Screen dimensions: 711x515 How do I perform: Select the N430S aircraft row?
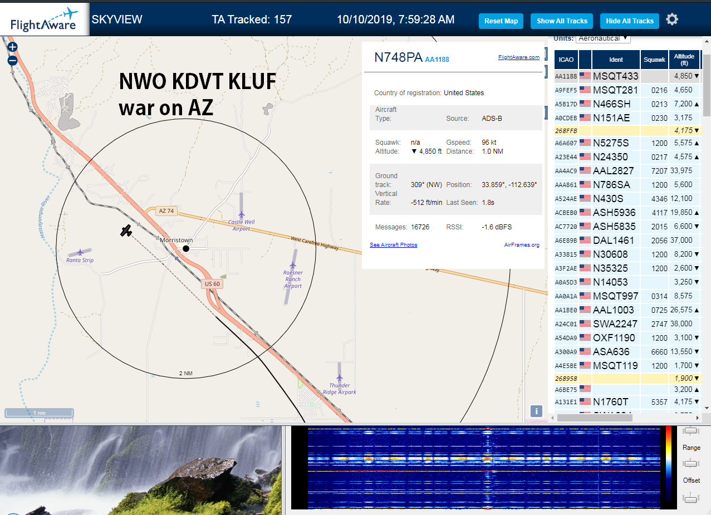click(627, 198)
